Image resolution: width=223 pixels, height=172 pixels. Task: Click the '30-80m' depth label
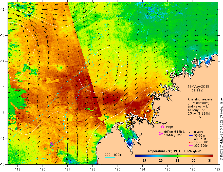(199, 136)
